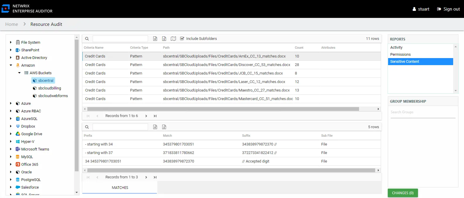Collapse the AWS Buckets node
Viewport: 464px width, 198px height.
point(19,73)
